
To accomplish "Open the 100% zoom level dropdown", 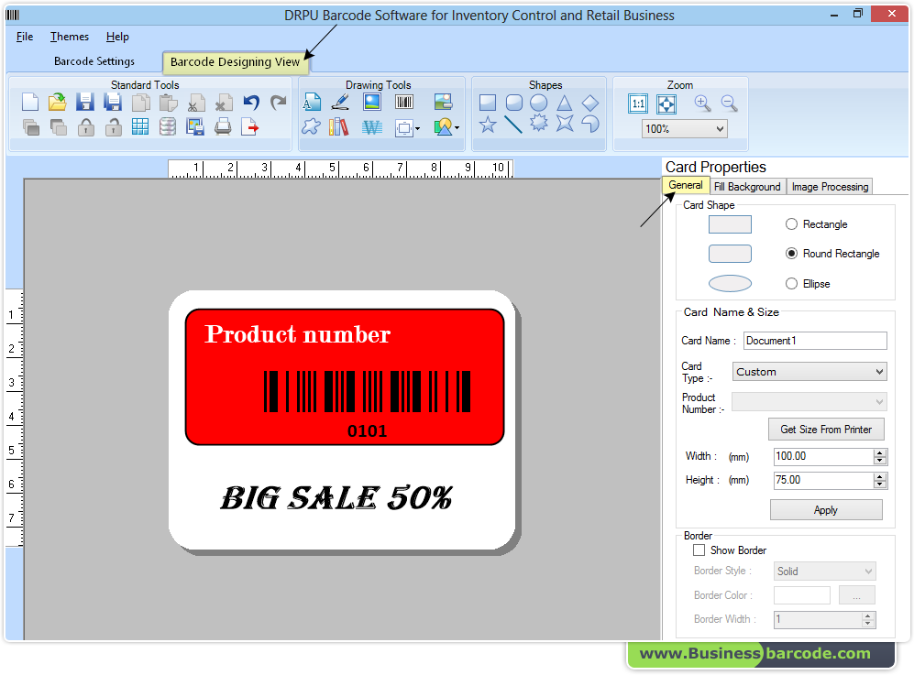I will coord(684,129).
